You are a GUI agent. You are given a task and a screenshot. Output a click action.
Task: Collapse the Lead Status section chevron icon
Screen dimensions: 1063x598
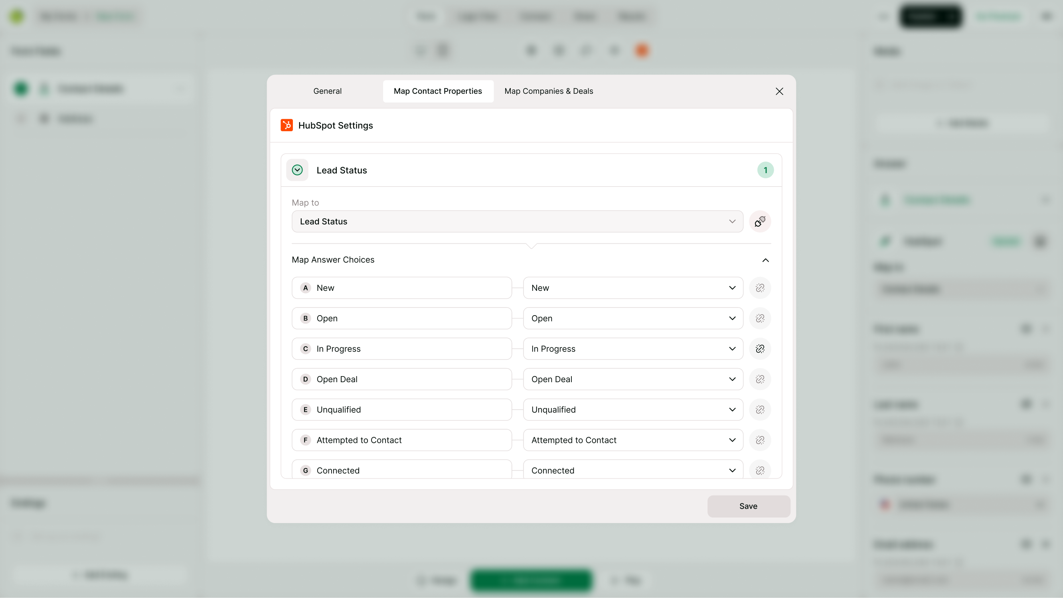pos(297,170)
